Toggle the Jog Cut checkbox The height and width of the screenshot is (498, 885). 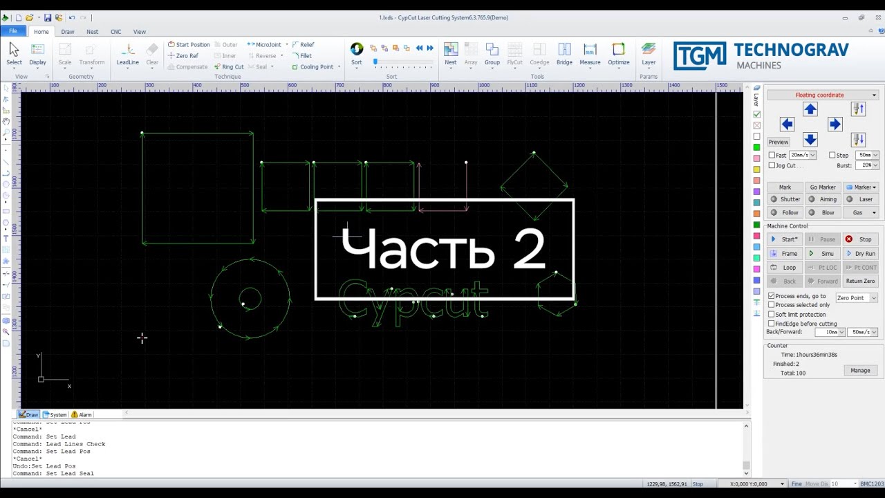click(x=772, y=166)
